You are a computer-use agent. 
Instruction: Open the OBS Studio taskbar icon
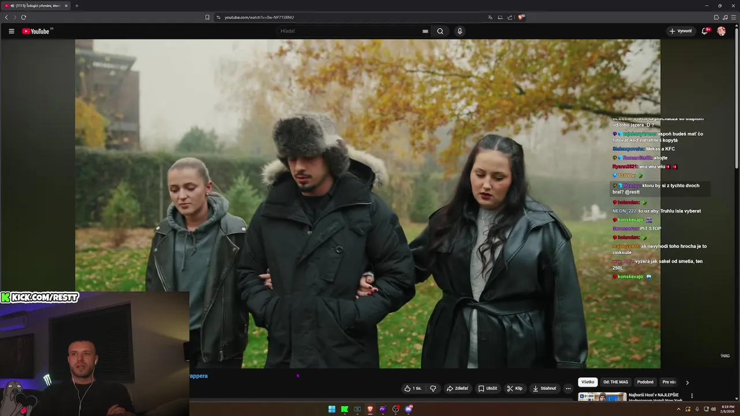[396, 409]
